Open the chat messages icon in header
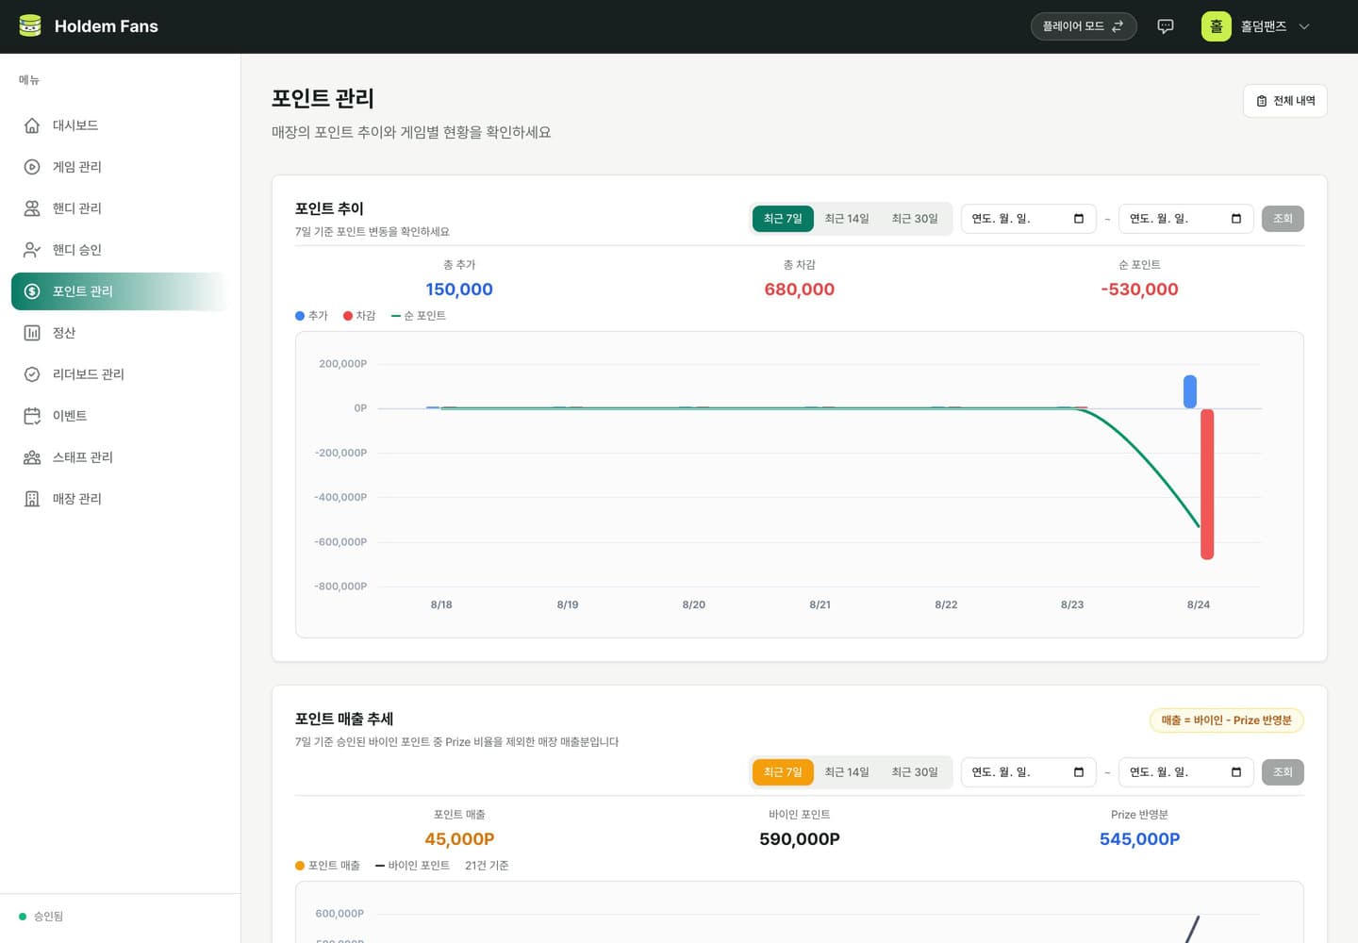The image size is (1358, 943). 1166,26
